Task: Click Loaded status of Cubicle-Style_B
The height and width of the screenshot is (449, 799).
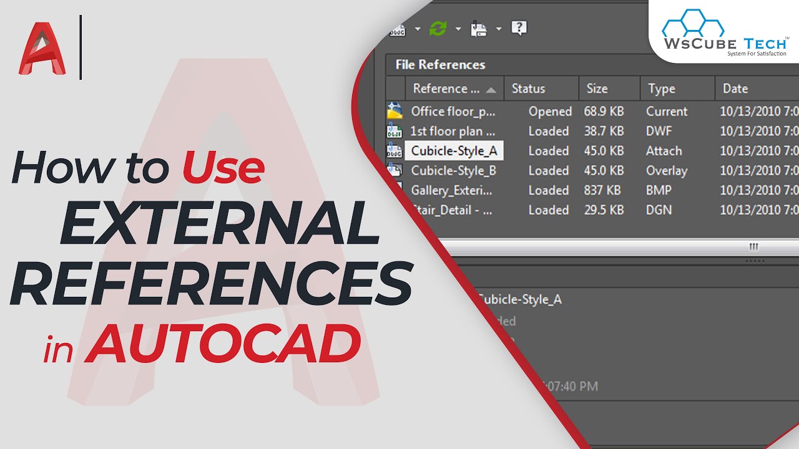Action: 549,170
